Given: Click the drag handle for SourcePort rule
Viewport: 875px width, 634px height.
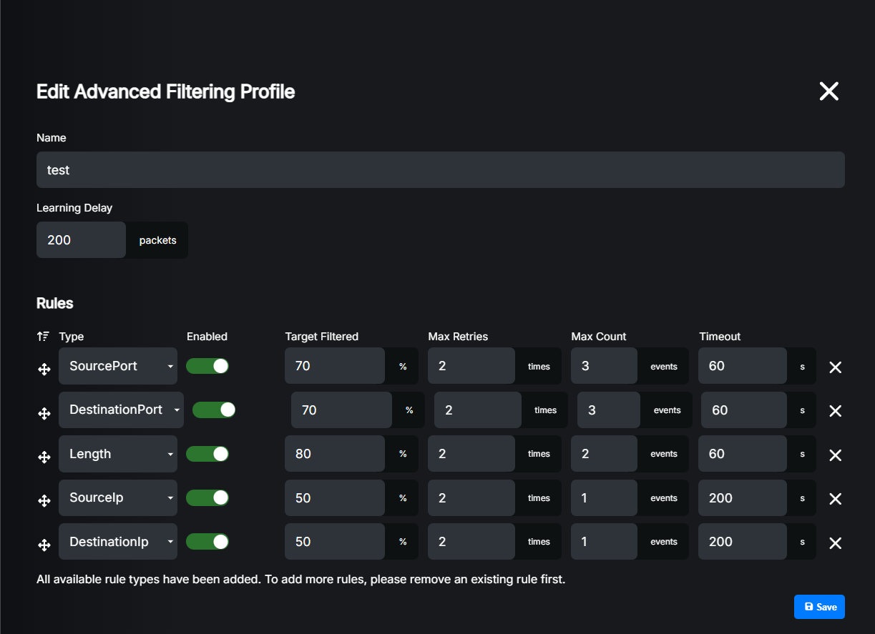Looking at the screenshot, I should (x=44, y=369).
